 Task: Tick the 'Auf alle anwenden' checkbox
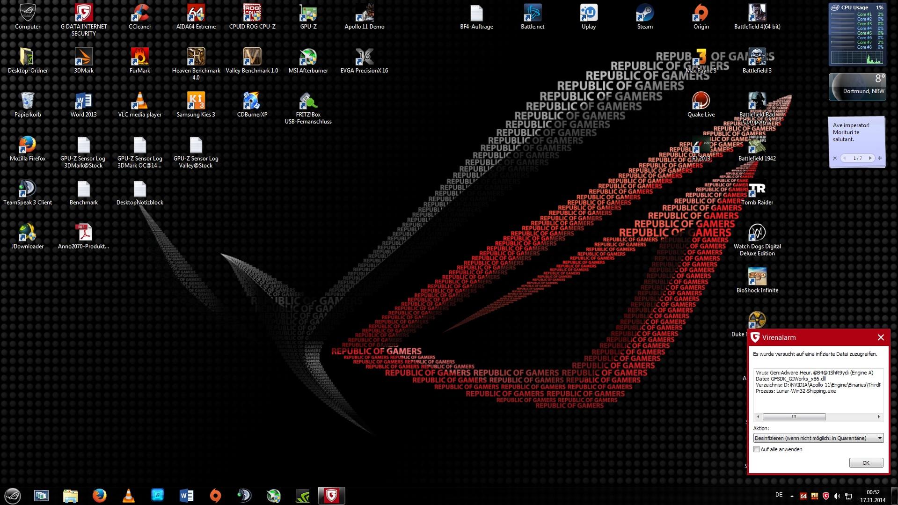pos(757,449)
